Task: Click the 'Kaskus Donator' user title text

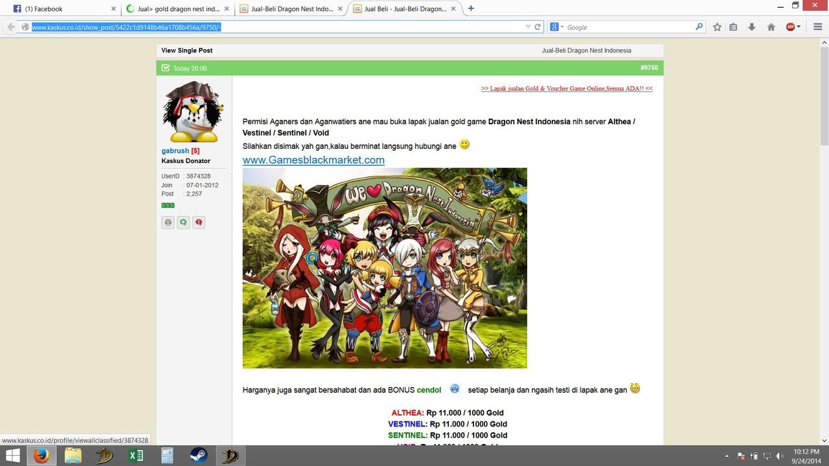Action: [186, 161]
